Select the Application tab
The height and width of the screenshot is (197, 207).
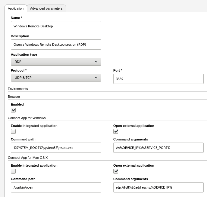pyautogui.click(x=16, y=8)
